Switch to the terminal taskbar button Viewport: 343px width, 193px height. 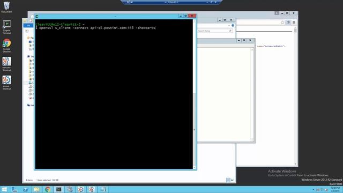58,189
